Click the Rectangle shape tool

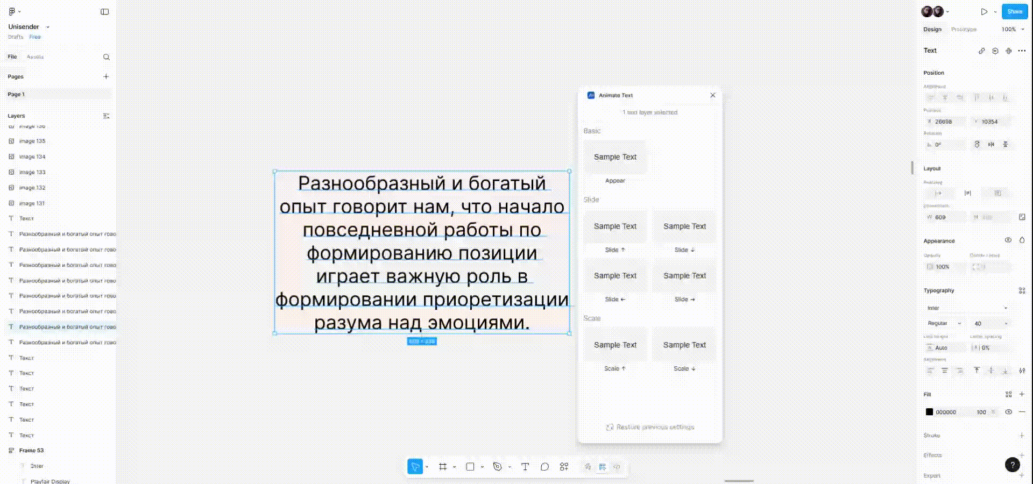[470, 467]
